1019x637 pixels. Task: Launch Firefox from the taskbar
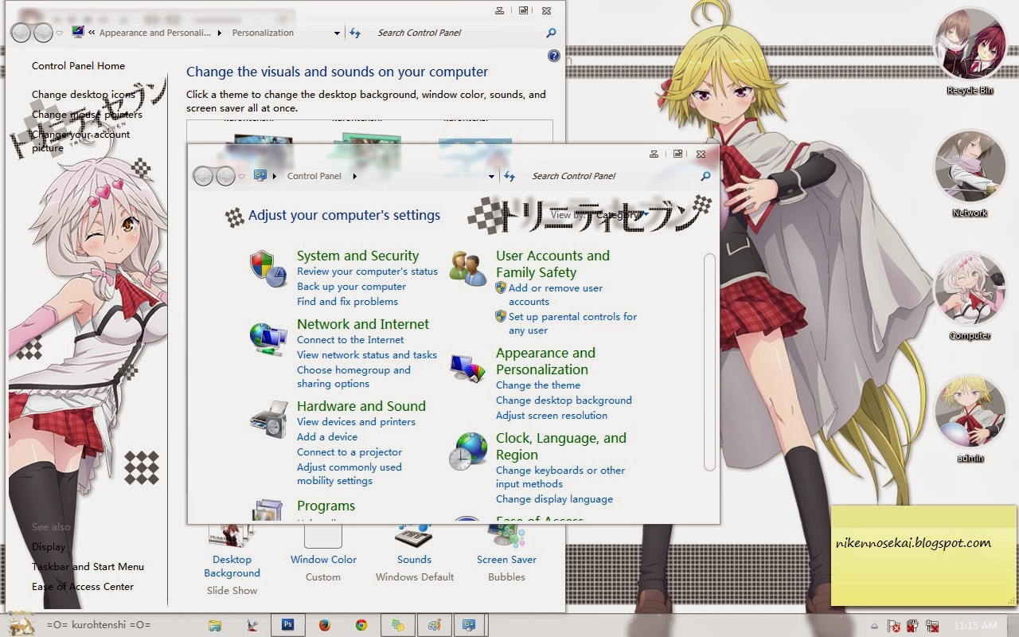[x=325, y=625]
